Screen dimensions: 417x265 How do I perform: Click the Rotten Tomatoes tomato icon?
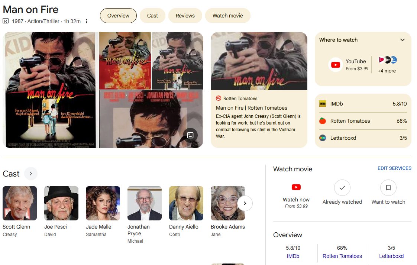point(323,121)
